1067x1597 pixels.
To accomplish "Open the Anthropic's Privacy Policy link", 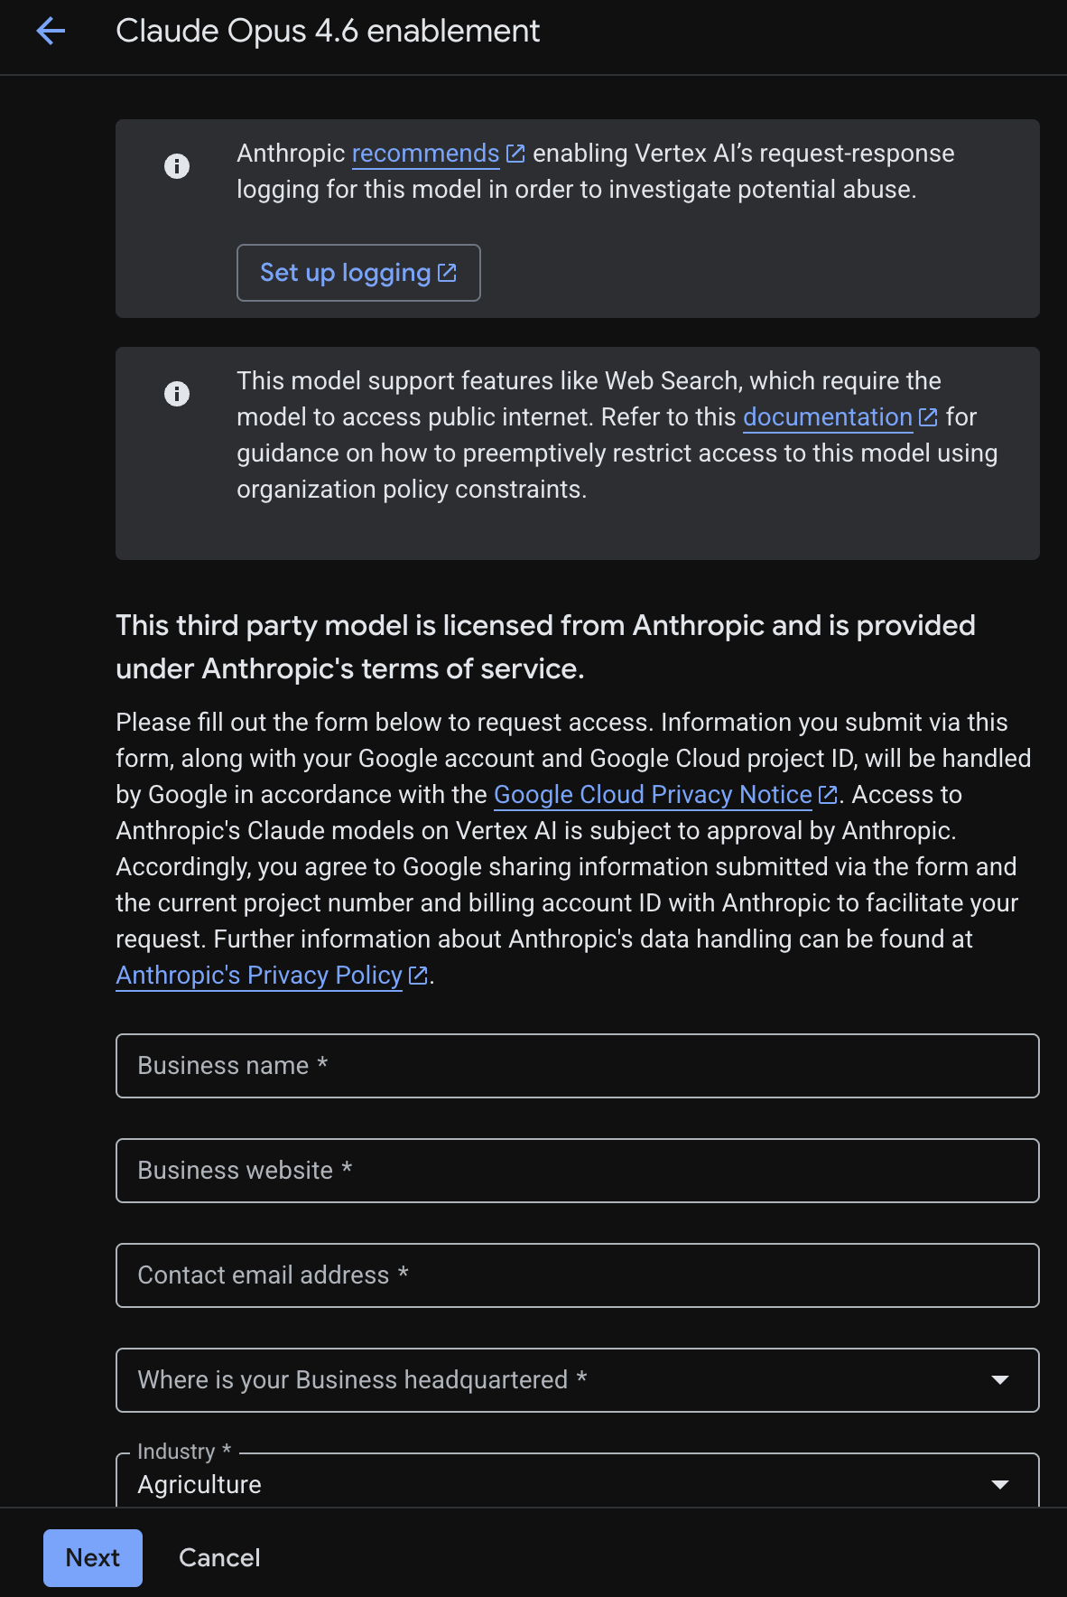I will point(259,976).
